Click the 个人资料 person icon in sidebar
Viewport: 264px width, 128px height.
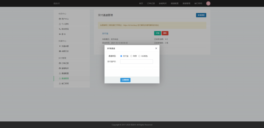tap(60, 24)
